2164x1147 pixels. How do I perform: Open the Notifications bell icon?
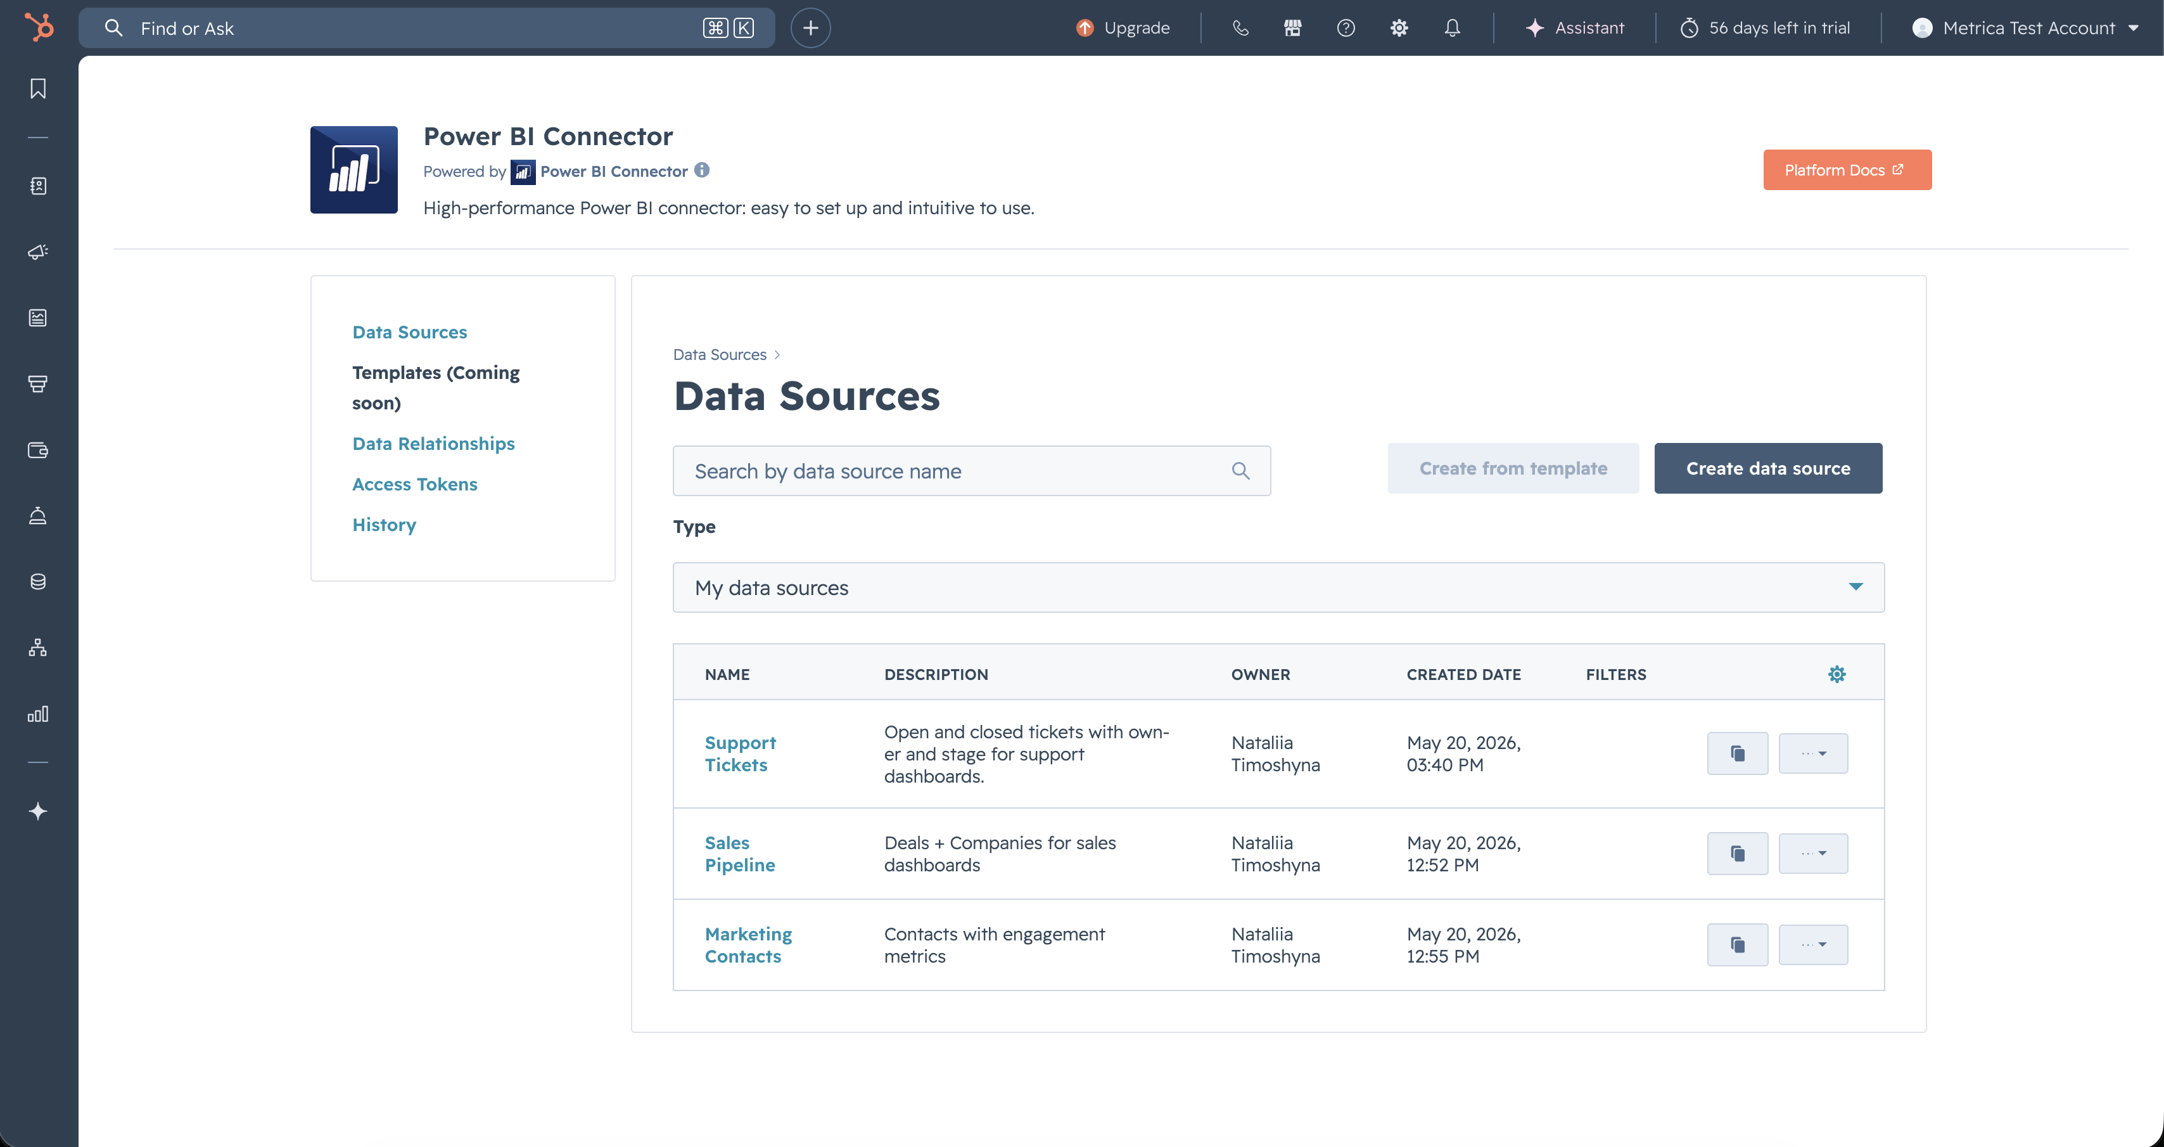(x=1451, y=28)
